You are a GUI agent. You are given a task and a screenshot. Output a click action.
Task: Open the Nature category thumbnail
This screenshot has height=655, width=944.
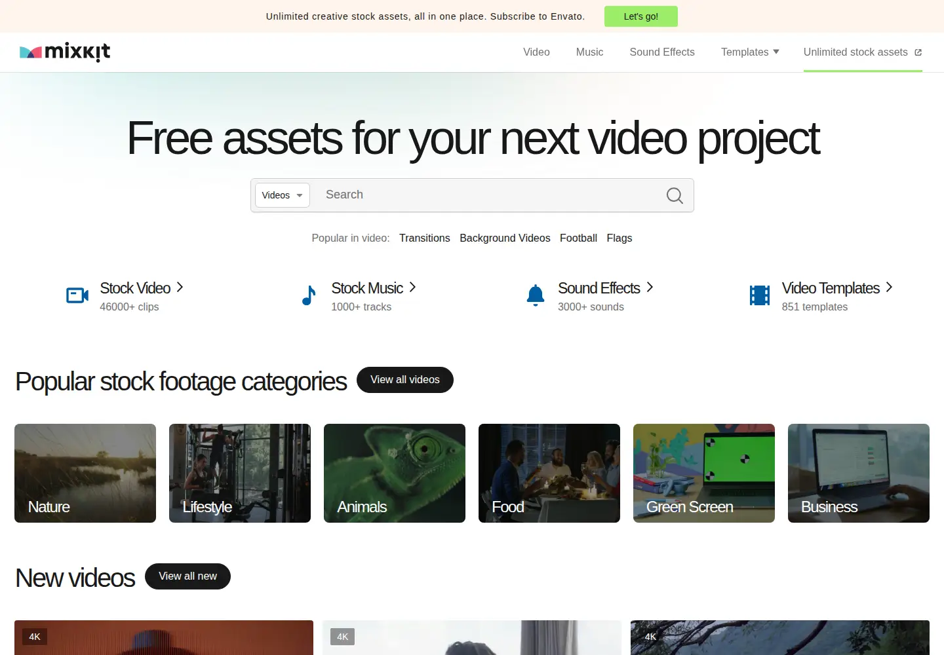point(85,473)
